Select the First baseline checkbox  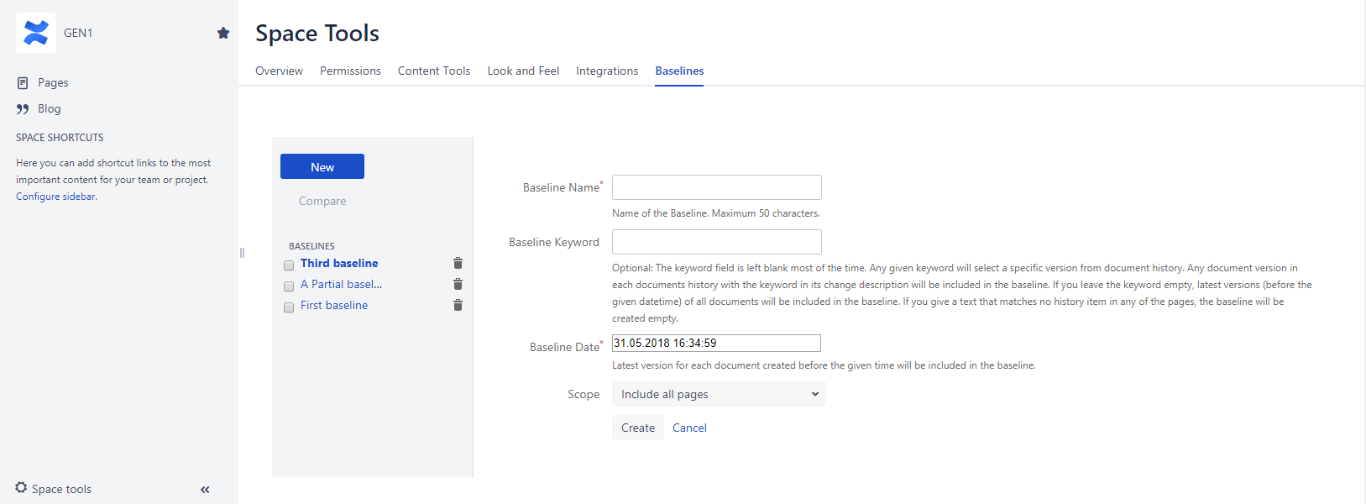coord(289,307)
